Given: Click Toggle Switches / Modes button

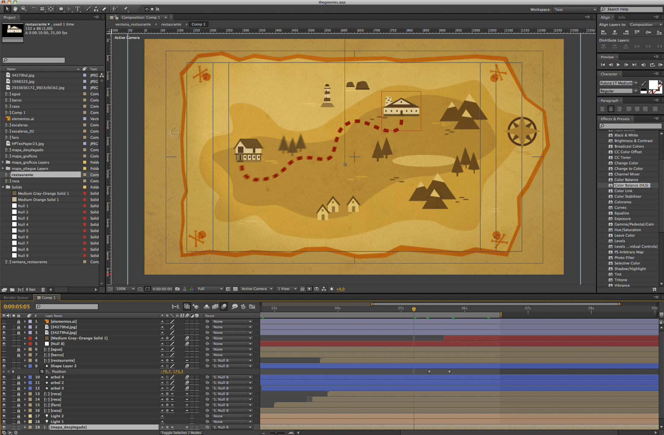Looking at the screenshot, I should (181, 432).
